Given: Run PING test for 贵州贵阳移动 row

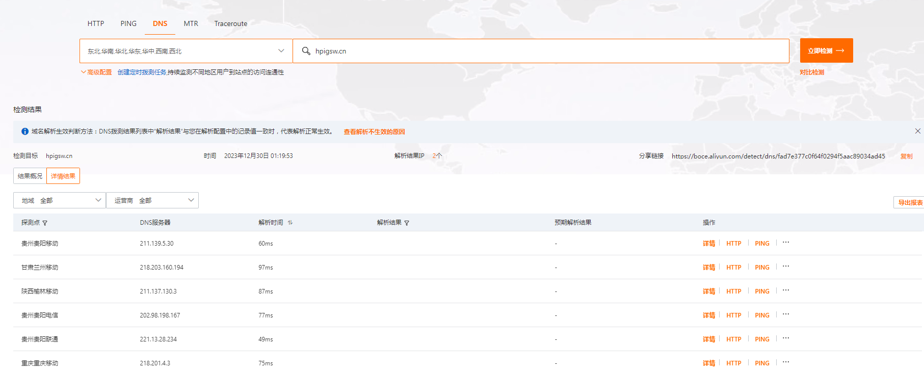Looking at the screenshot, I should (x=762, y=244).
